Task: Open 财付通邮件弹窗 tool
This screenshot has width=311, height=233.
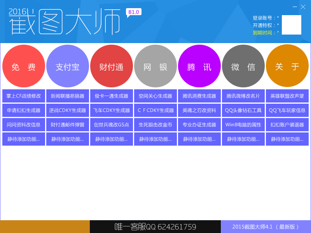Action: tap(68, 125)
